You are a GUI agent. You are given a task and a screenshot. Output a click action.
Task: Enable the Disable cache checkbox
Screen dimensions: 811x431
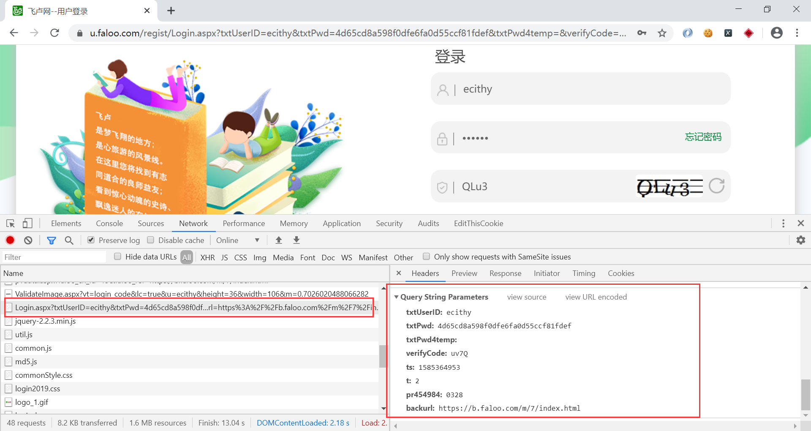click(150, 240)
